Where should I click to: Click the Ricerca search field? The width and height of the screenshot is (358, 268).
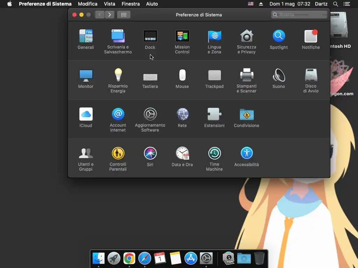299,15
